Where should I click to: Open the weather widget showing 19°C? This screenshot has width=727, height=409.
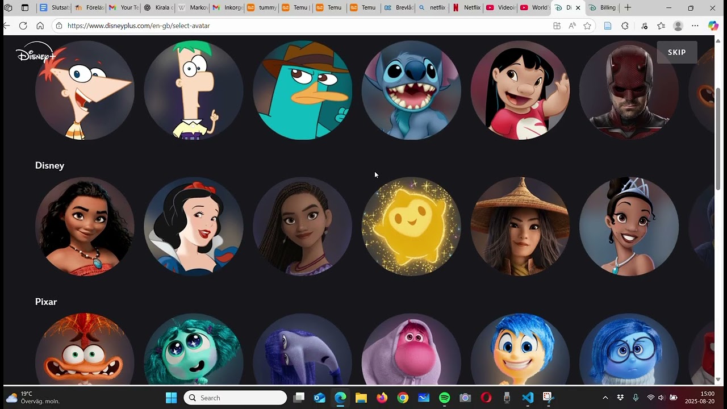click(33, 398)
